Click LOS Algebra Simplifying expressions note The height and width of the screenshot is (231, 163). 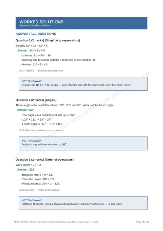click(41, 71)
